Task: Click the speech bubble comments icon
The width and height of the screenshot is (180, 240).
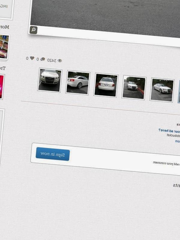Action: click(43, 59)
